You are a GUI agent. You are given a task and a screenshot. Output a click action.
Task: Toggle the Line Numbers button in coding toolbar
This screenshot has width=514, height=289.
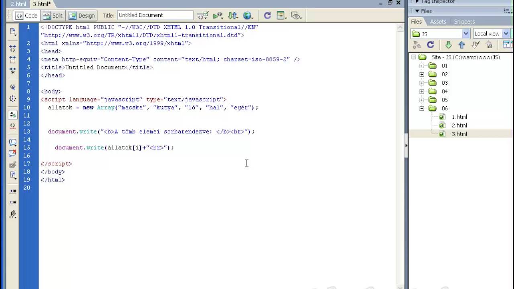pos(12,115)
